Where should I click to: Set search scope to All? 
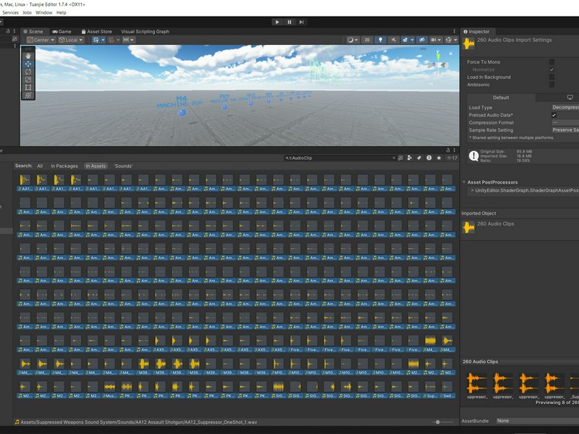click(40, 166)
